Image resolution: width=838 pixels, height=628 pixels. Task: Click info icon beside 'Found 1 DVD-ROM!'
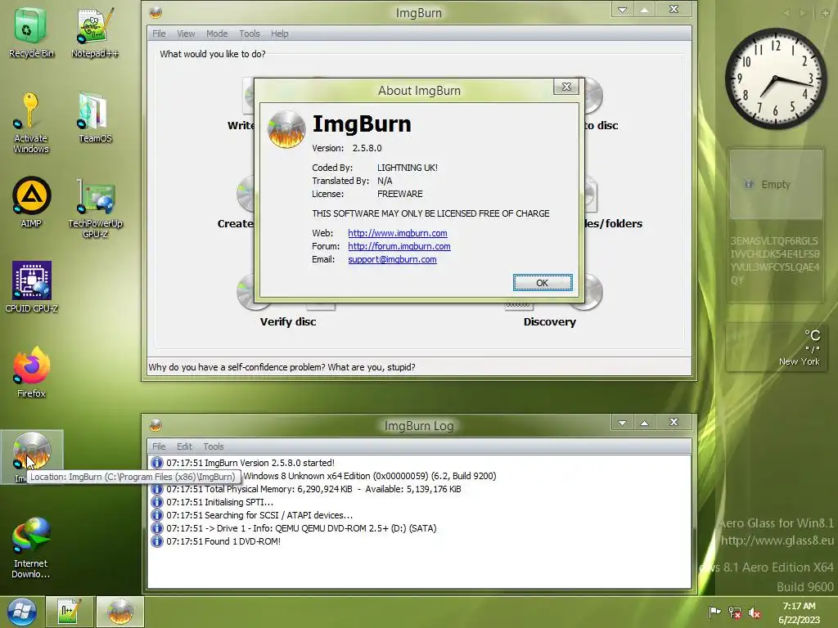coord(156,541)
